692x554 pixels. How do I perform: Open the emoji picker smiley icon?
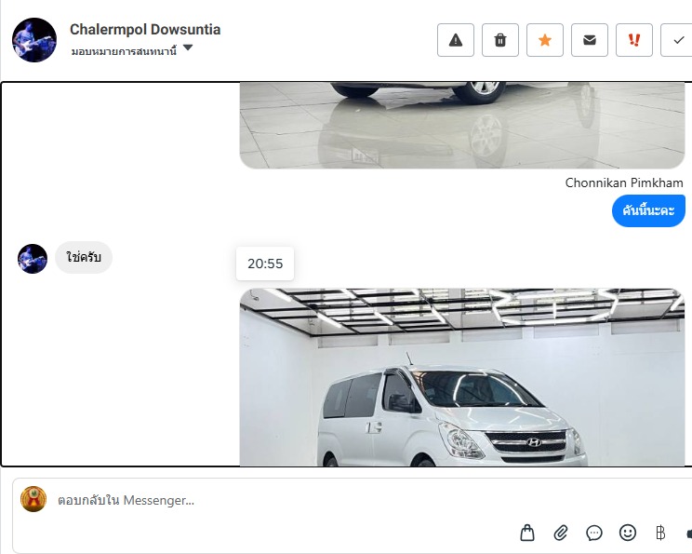pyautogui.click(x=628, y=533)
